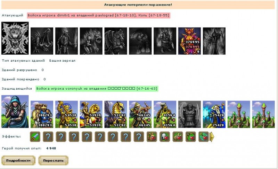The width and height of the screenshot is (278, 169).
Task: Select the defender hooded heroine portrait
Action: (x=15, y=112)
